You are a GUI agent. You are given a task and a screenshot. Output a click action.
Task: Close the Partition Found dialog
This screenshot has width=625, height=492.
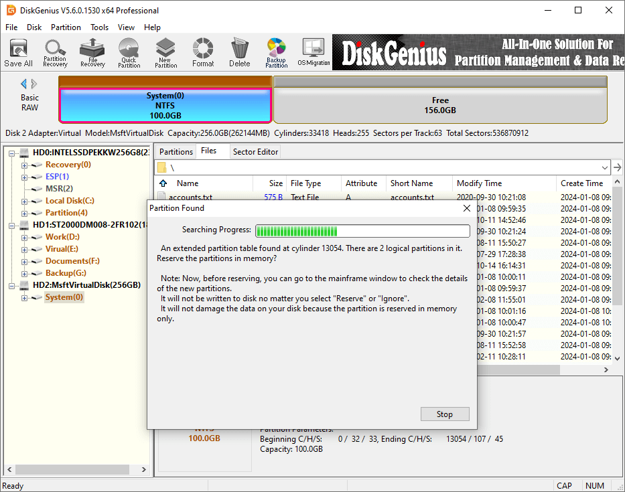tap(467, 208)
